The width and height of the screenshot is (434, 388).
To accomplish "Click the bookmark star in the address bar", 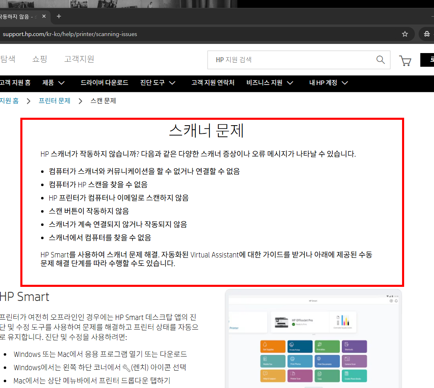I will tap(405, 34).
